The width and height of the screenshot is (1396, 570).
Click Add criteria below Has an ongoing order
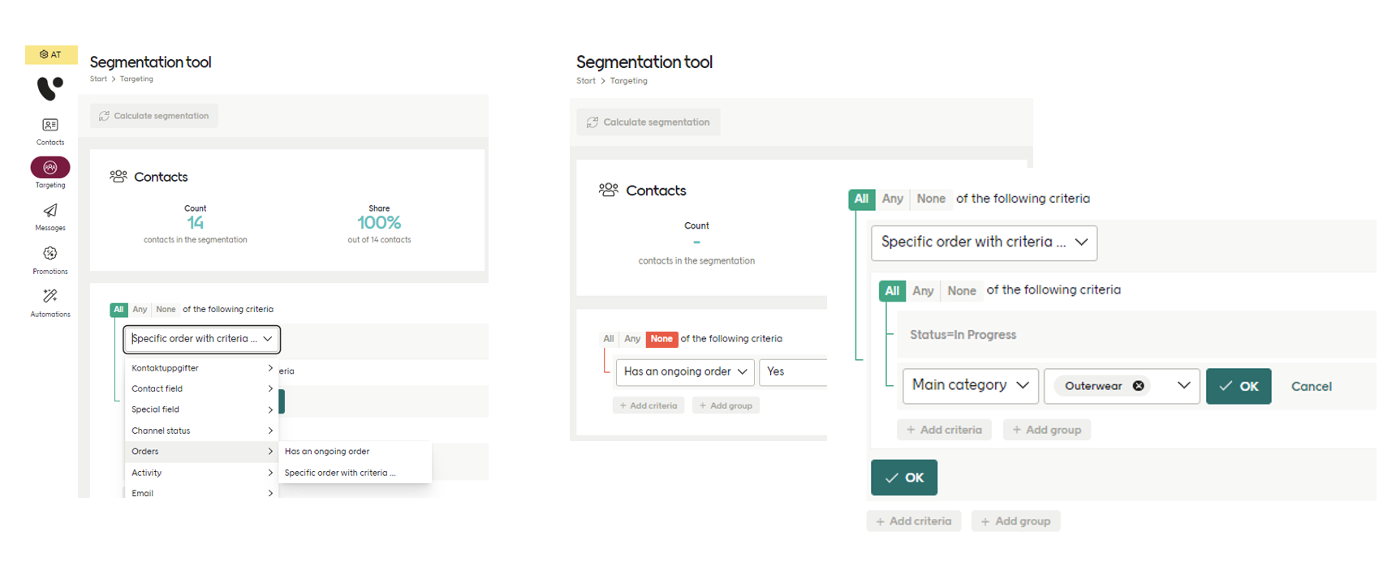click(x=648, y=405)
